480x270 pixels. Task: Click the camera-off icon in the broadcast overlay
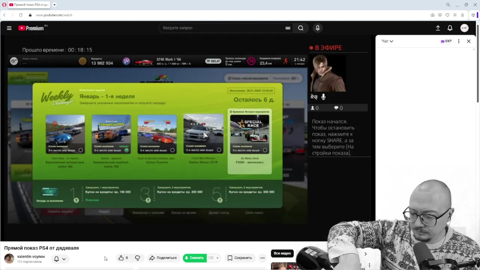point(314,97)
